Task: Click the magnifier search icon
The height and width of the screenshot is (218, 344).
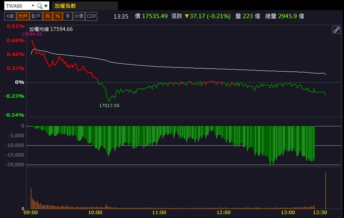Action: [40, 6]
